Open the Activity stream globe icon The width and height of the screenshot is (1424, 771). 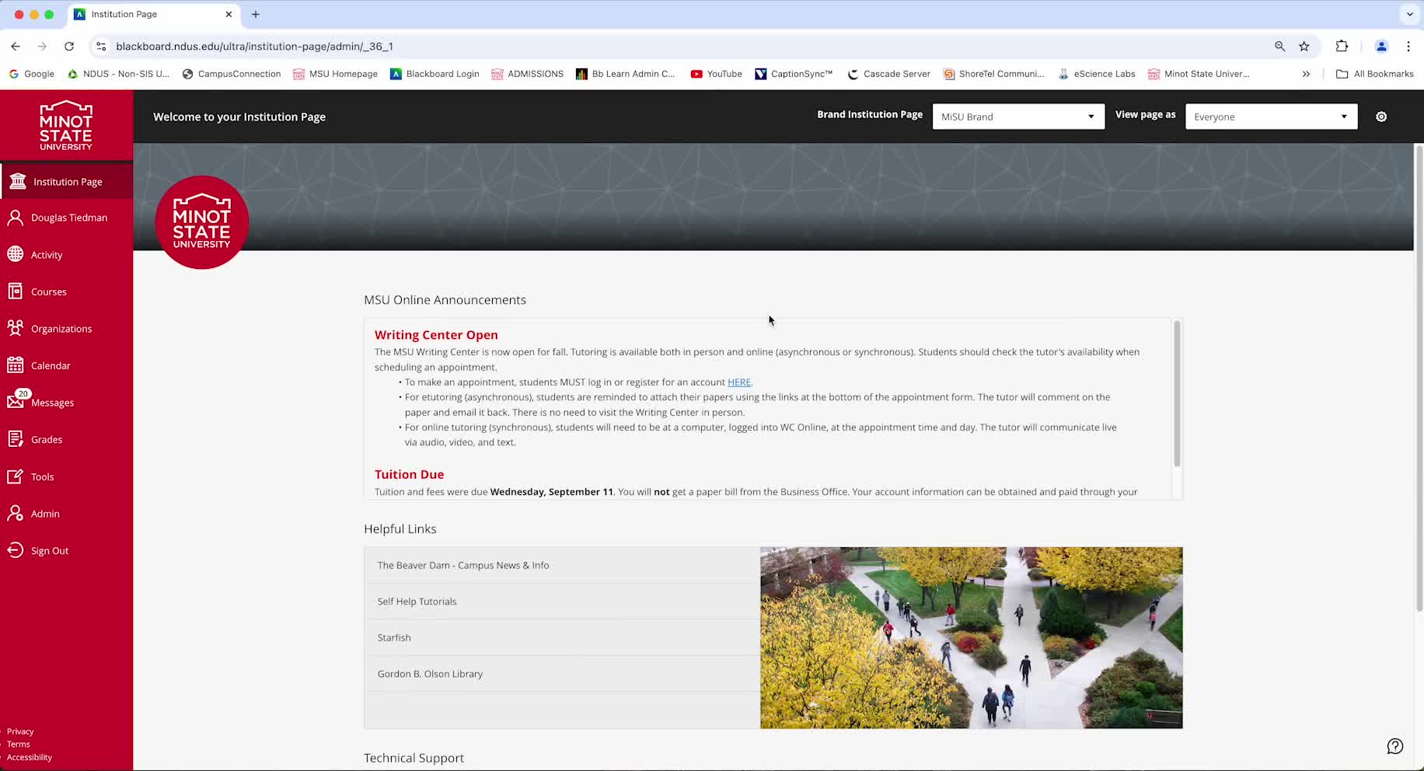16,254
